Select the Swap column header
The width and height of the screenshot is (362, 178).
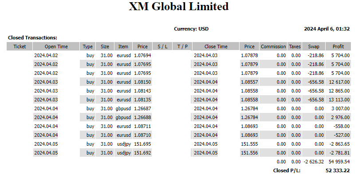[x=314, y=46]
